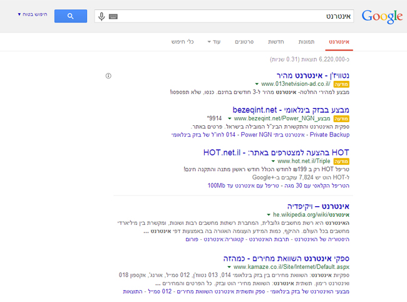
Task: Open dropdown arrow next to bezeqint.net URL
Action: click(x=229, y=118)
